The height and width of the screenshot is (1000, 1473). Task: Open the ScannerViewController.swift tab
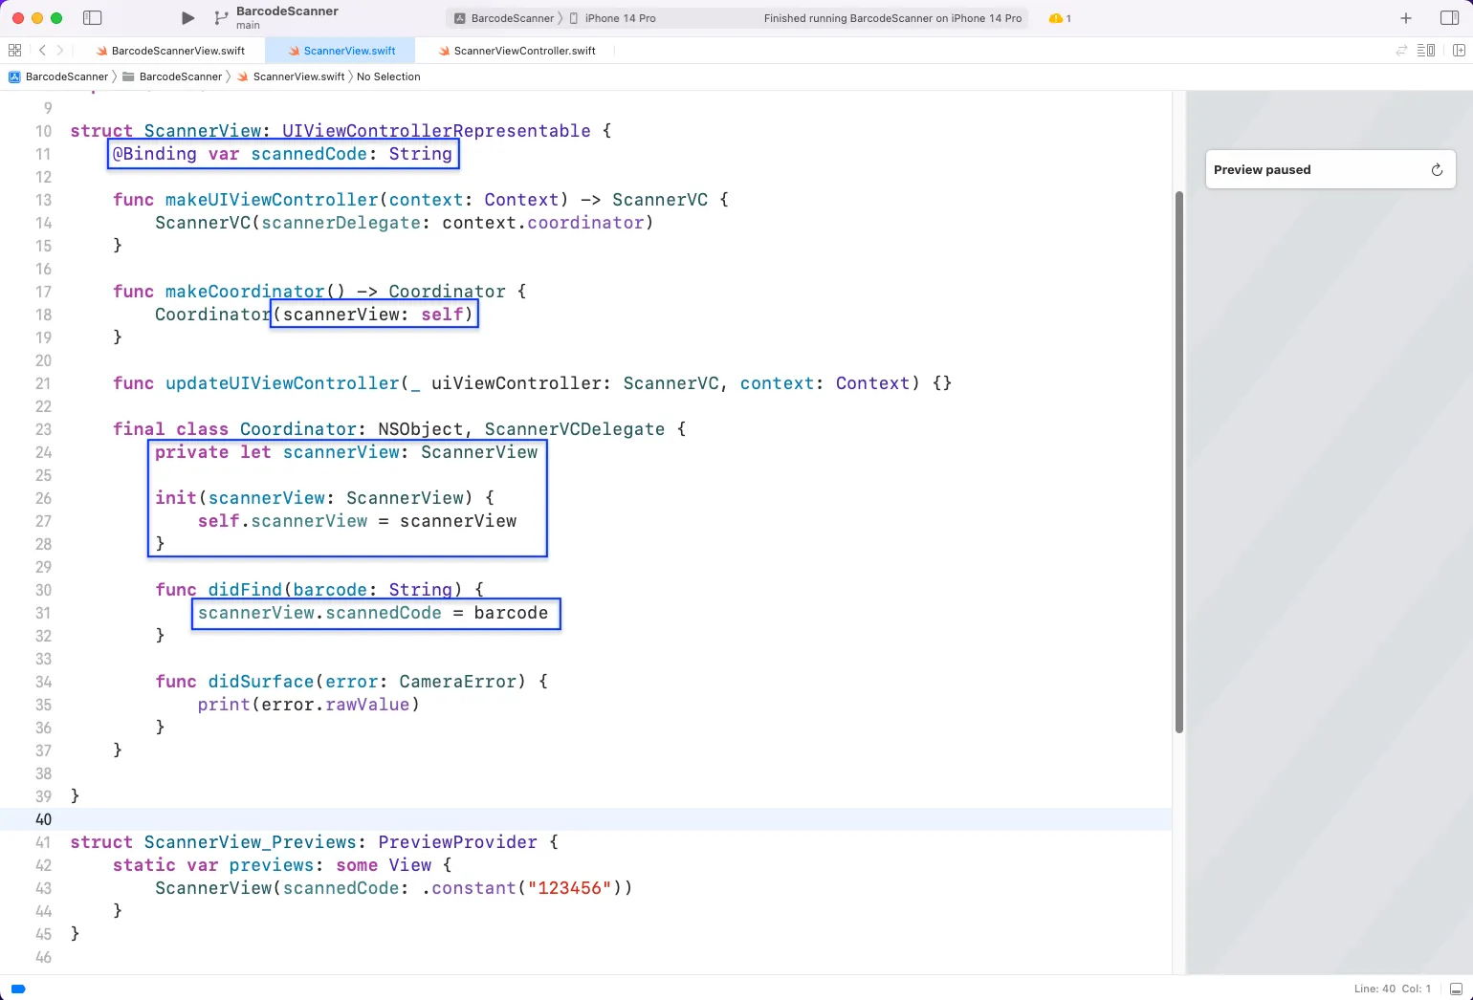pos(517,51)
